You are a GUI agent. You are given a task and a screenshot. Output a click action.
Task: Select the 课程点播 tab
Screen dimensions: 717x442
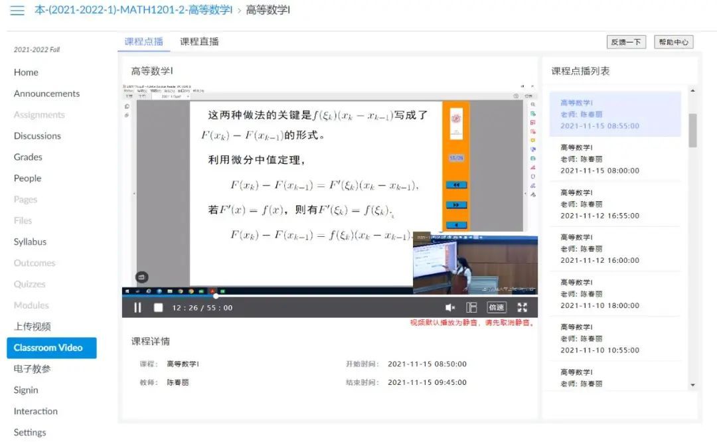[143, 42]
